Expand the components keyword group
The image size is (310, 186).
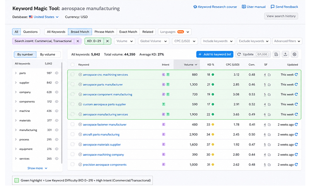16,101
